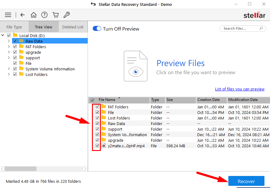270x188 pixels.
Task: Select the y2mate.c...0pHF.mp4 file name
Action: tap(126, 146)
